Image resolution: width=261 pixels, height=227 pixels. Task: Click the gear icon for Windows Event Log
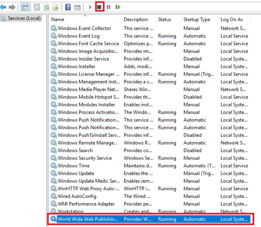54,36
